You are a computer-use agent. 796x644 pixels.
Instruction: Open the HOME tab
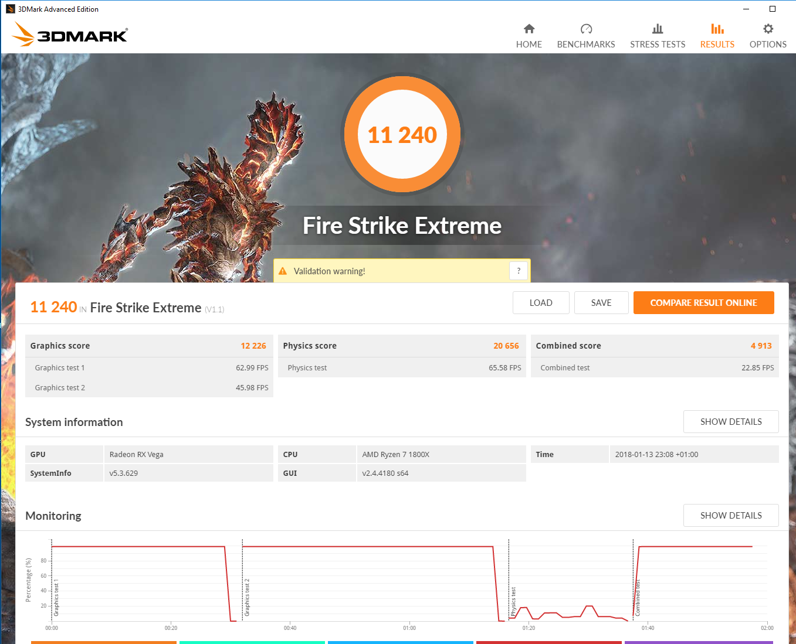tap(529, 36)
